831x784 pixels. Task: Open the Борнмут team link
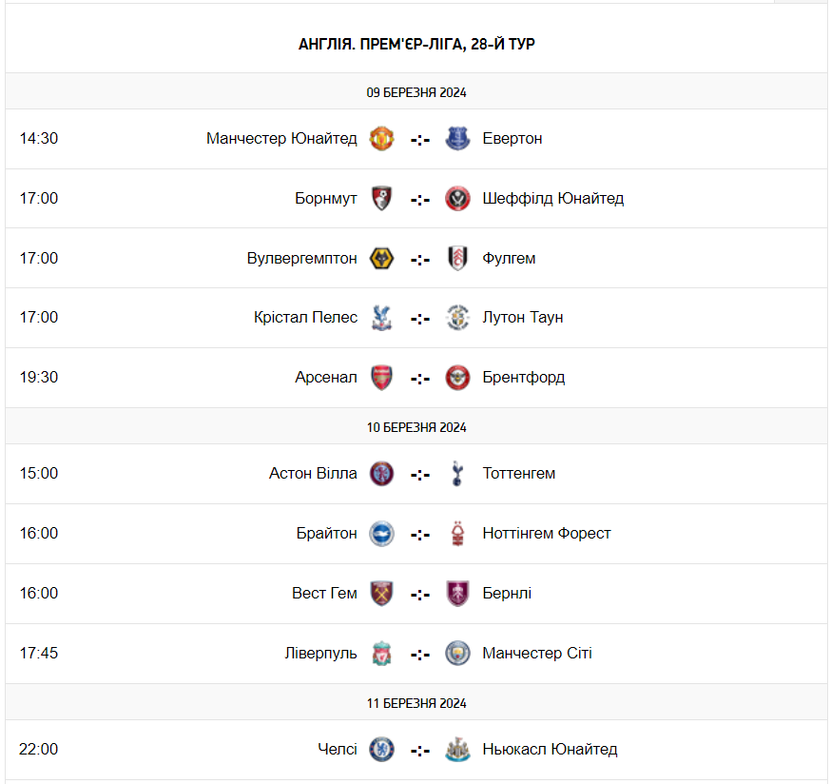coord(326,199)
